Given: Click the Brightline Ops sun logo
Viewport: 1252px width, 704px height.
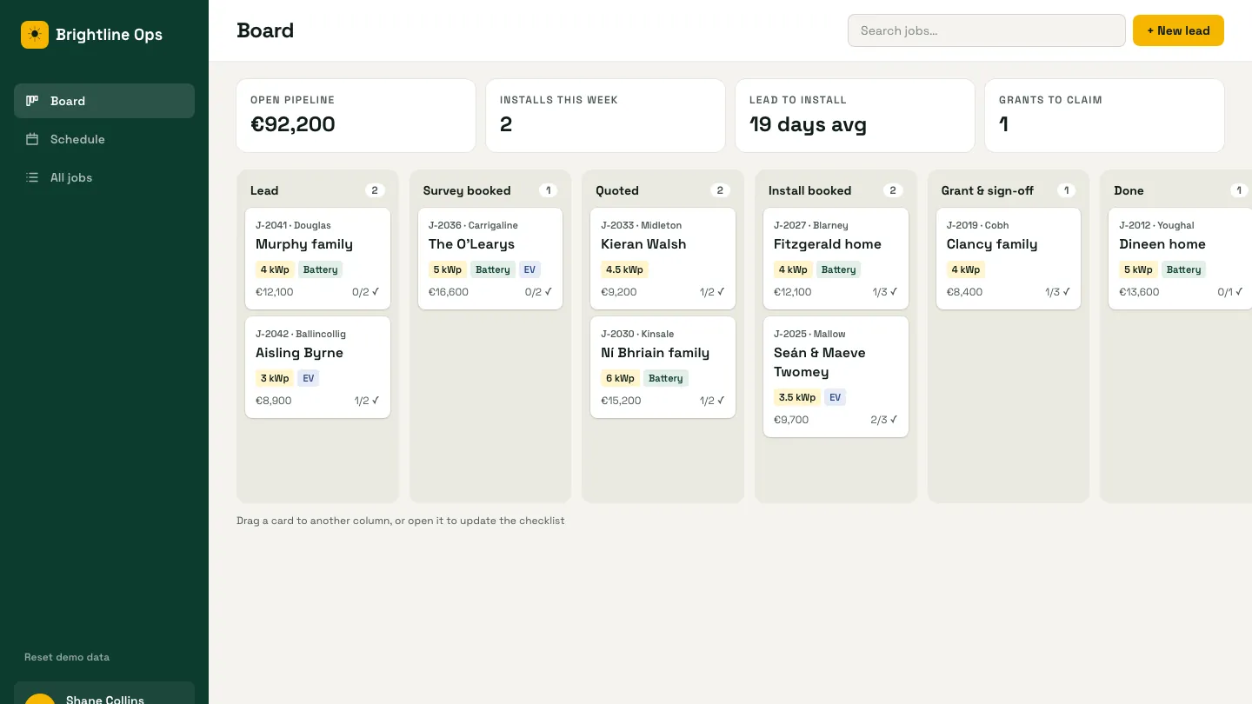Looking at the screenshot, I should [x=35, y=35].
